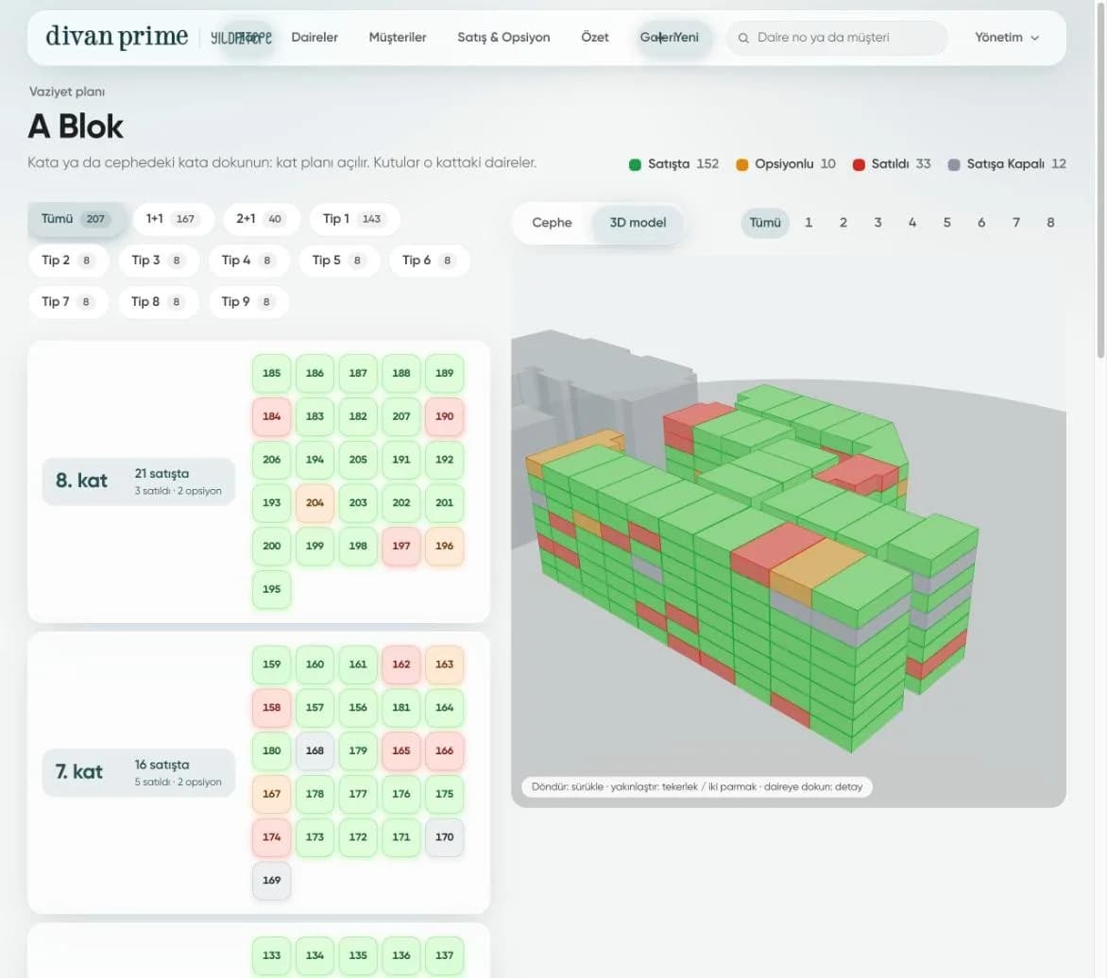Open apartment 133 tile
This screenshot has height=978, width=1107.
[272, 955]
